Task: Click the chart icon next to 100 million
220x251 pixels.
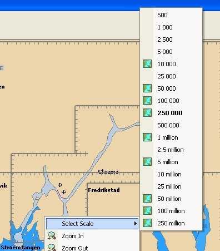Action: pyautogui.click(x=147, y=211)
